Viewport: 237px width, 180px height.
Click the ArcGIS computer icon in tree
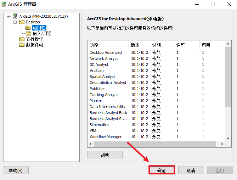(15, 16)
